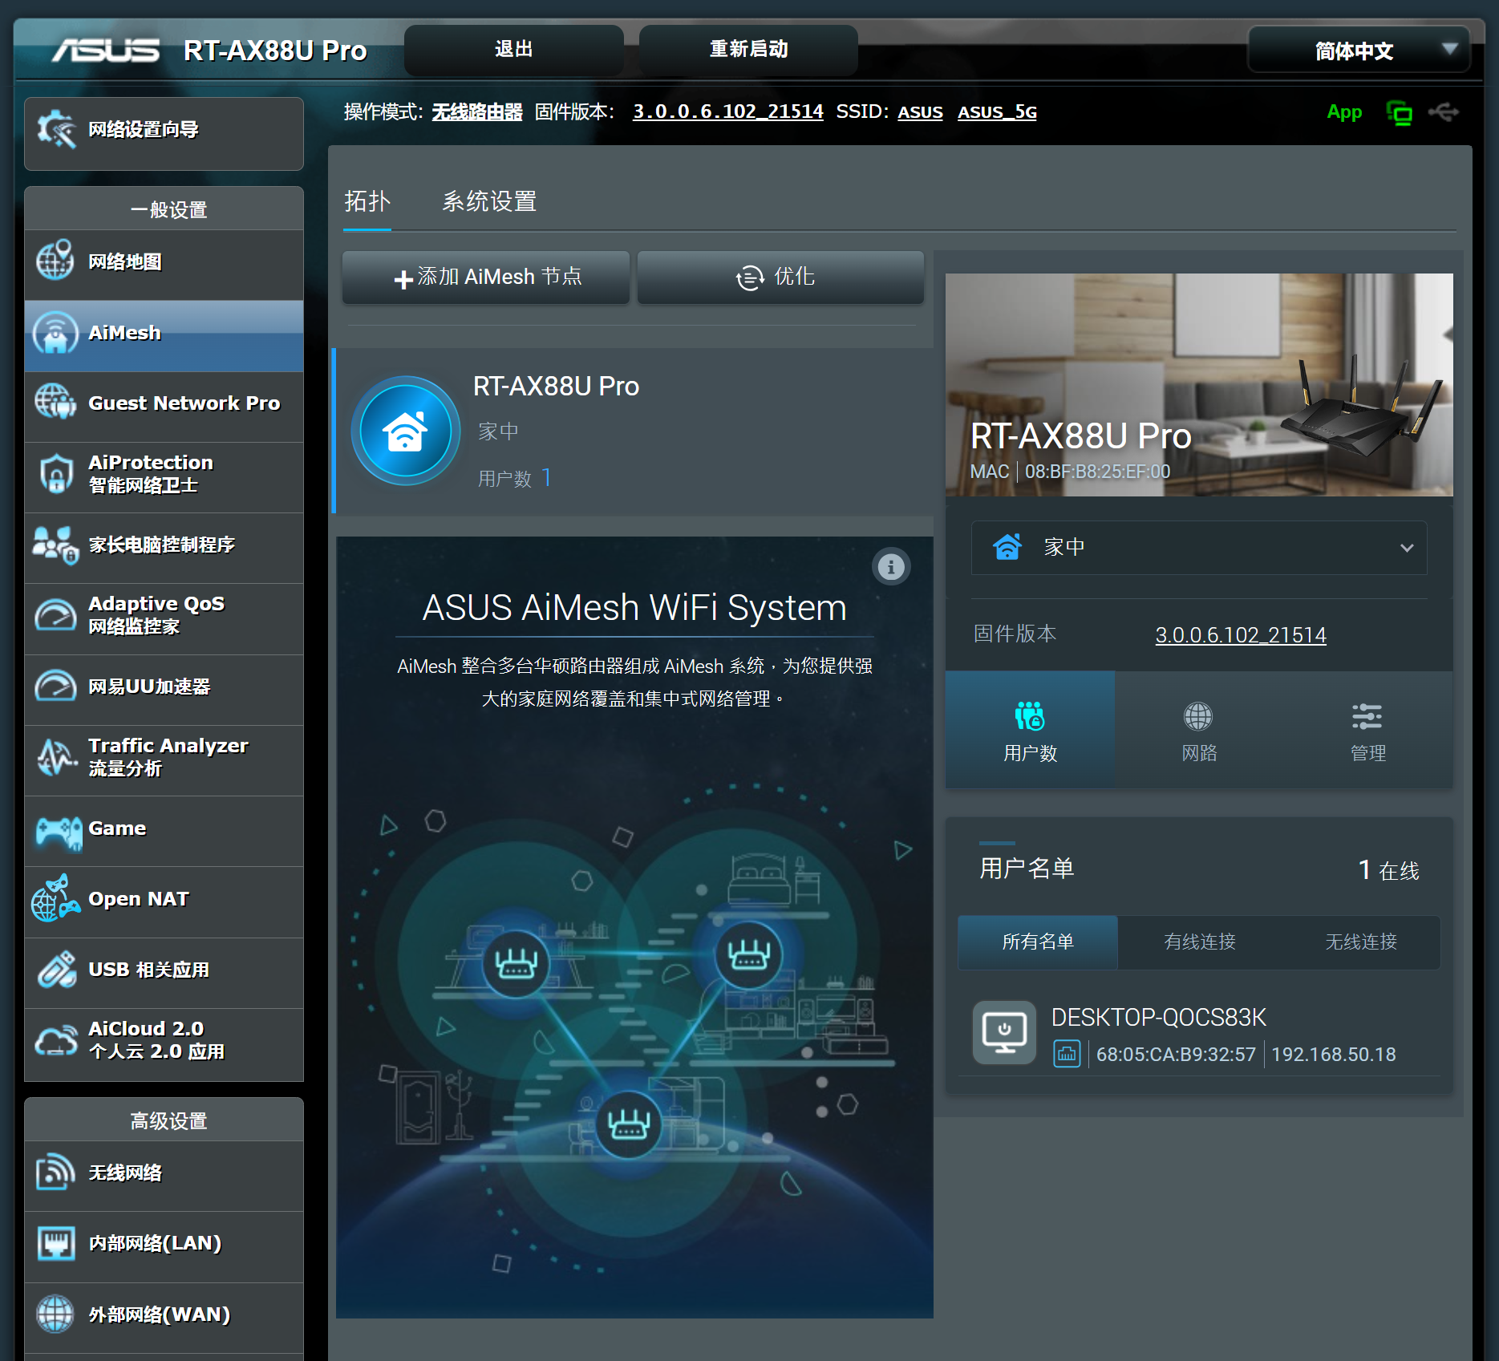The image size is (1499, 1361).
Task: Click the RT-AX88U Pro router photo
Action: coord(1199,385)
